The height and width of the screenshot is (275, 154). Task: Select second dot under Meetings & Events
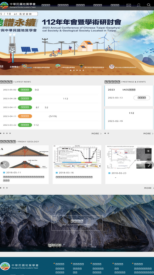click(108, 133)
